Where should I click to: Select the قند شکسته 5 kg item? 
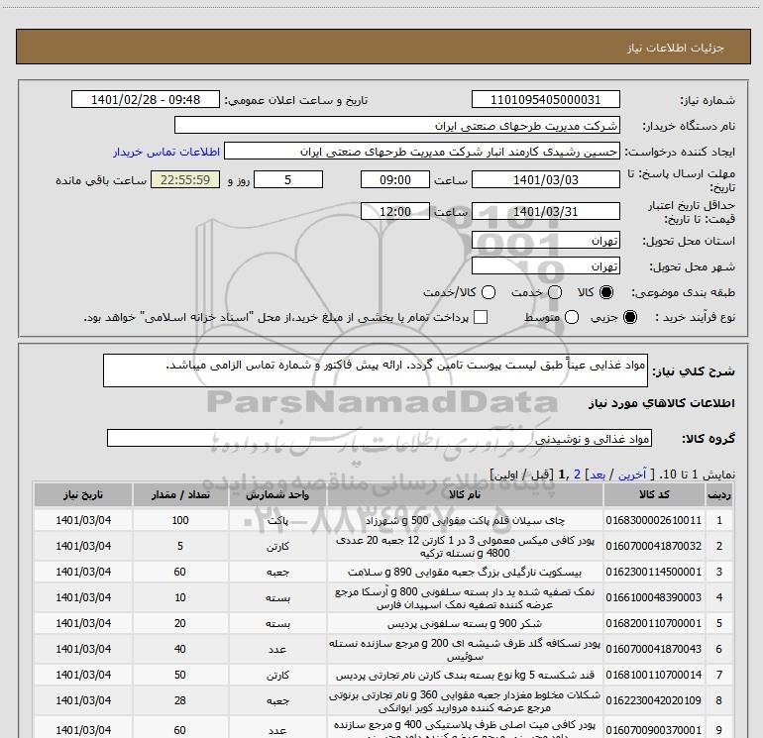[x=465, y=675]
